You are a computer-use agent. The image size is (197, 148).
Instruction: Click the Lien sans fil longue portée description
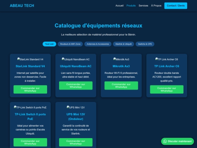click(76, 75)
